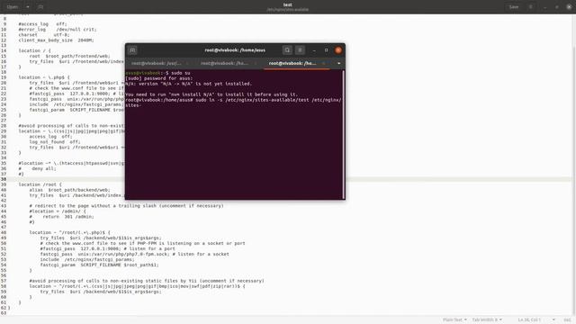The height and width of the screenshot is (324, 576).
Task: Open the Ln/Col line position dropdown
Action: 536,320
